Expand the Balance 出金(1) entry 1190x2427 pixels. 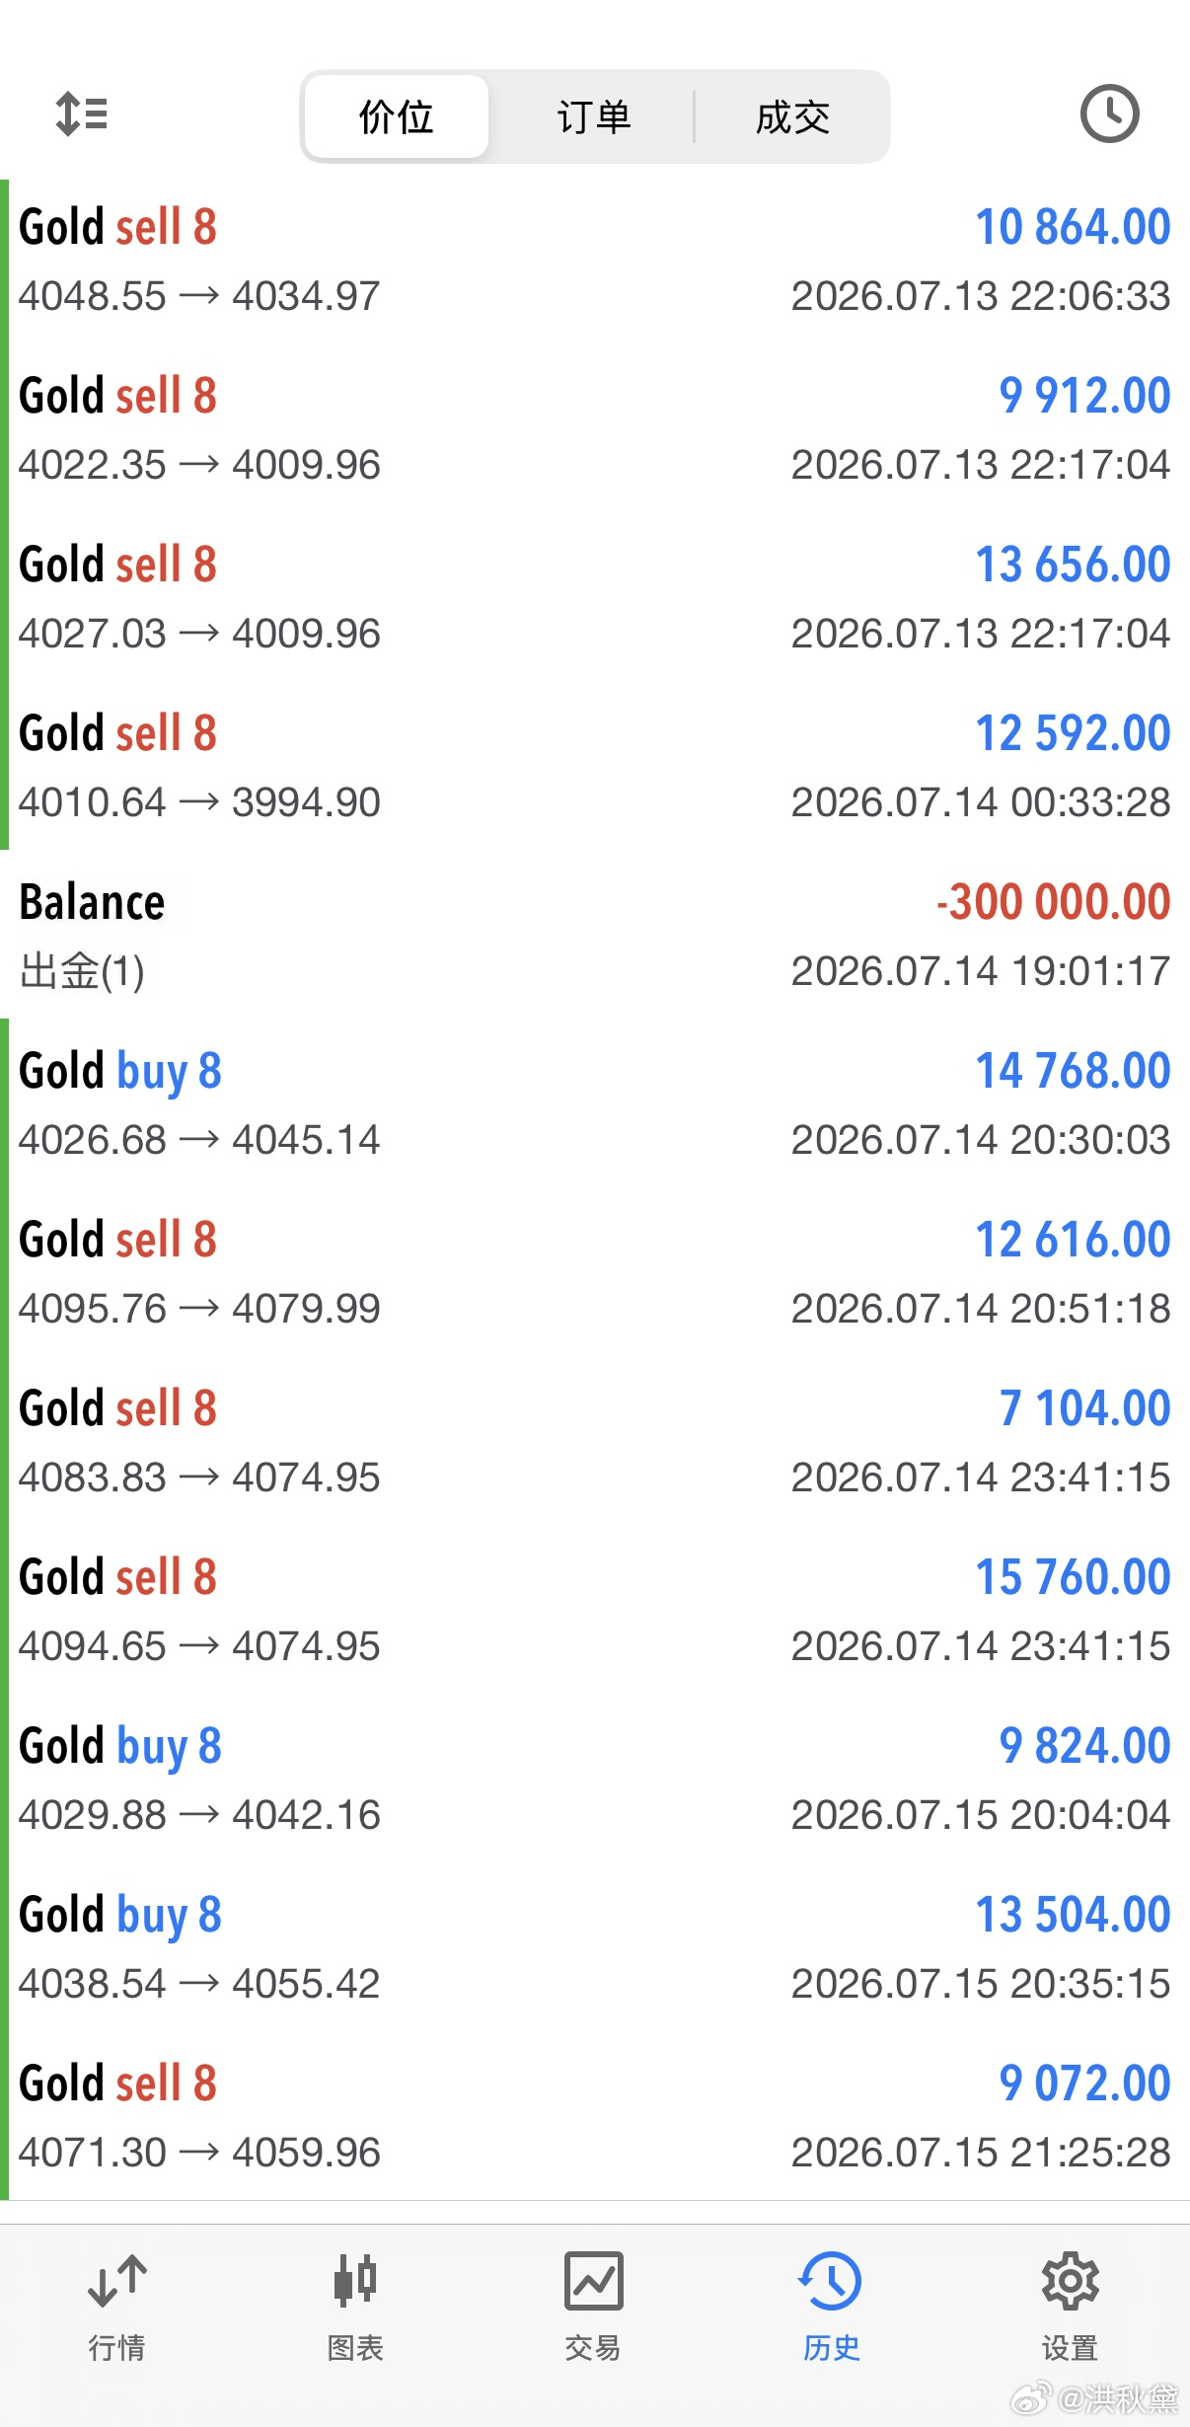coord(595,935)
